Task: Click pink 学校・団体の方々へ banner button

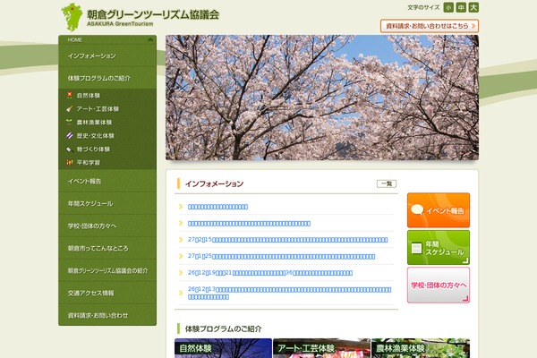Action: click(439, 285)
